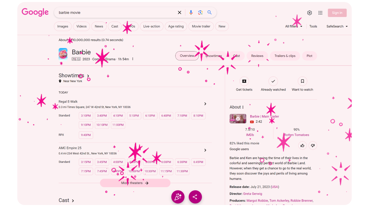Click the PG-13 rating badge
This screenshot has height=207, width=369.
76,59
